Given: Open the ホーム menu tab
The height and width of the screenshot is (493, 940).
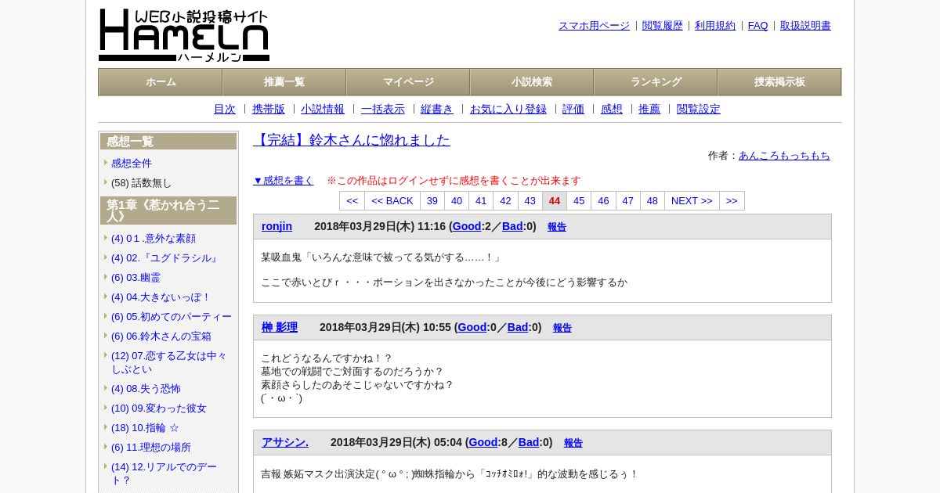Looking at the screenshot, I should tap(161, 82).
